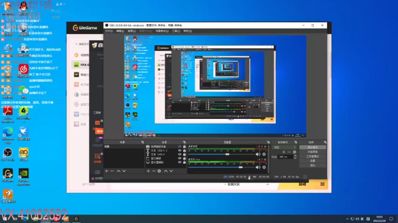Open the Microsoft Edge desktop shortcut
The height and width of the screenshot is (223, 398).
pos(8,135)
